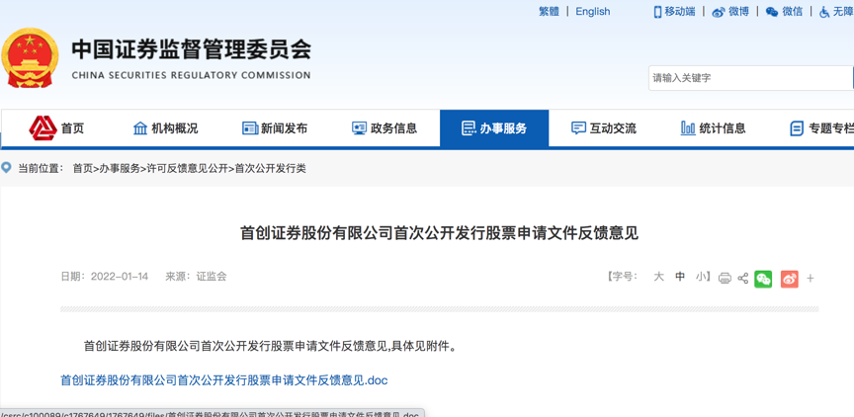Share article via red Weibo icon
This screenshot has height=417, width=854.
point(789,279)
